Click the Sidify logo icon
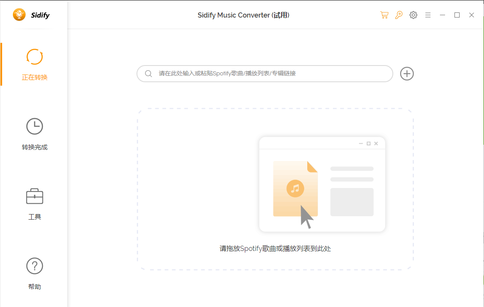Image resolution: width=484 pixels, height=307 pixels. click(x=19, y=15)
